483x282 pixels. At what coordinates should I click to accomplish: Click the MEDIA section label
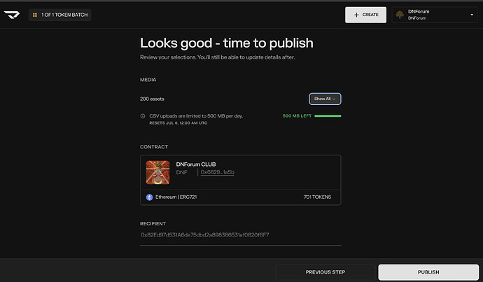point(148,80)
